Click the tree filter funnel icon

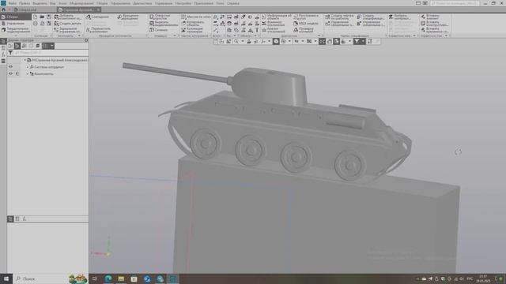pos(10,53)
